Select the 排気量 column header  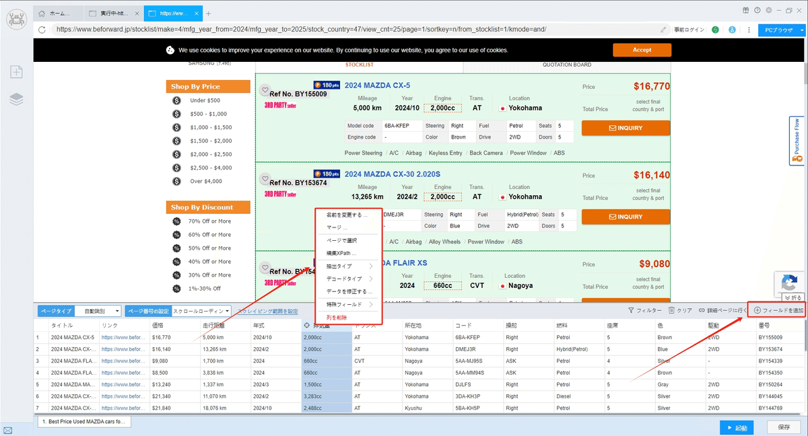click(327, 326)
